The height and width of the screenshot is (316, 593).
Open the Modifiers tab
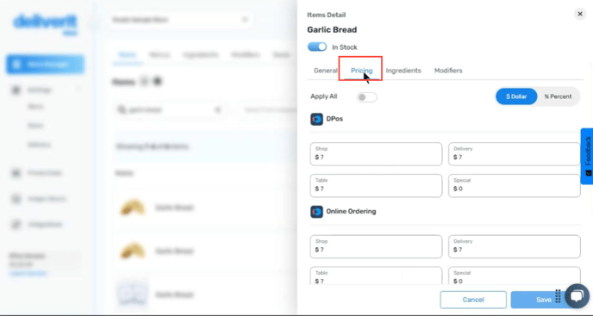tap(448, 71)
